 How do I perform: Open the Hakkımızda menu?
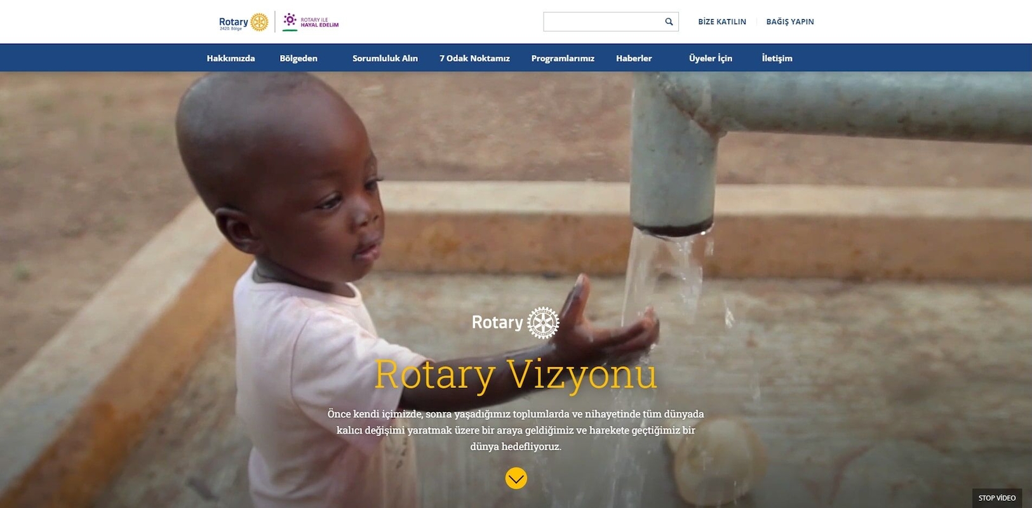pos(231,58)
